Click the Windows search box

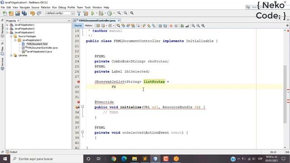47,159
